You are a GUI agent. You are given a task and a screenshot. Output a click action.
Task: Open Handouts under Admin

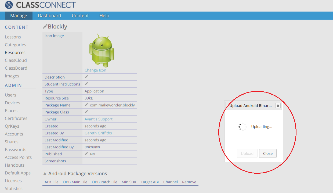pyautogui.click(x=15, y=165)
